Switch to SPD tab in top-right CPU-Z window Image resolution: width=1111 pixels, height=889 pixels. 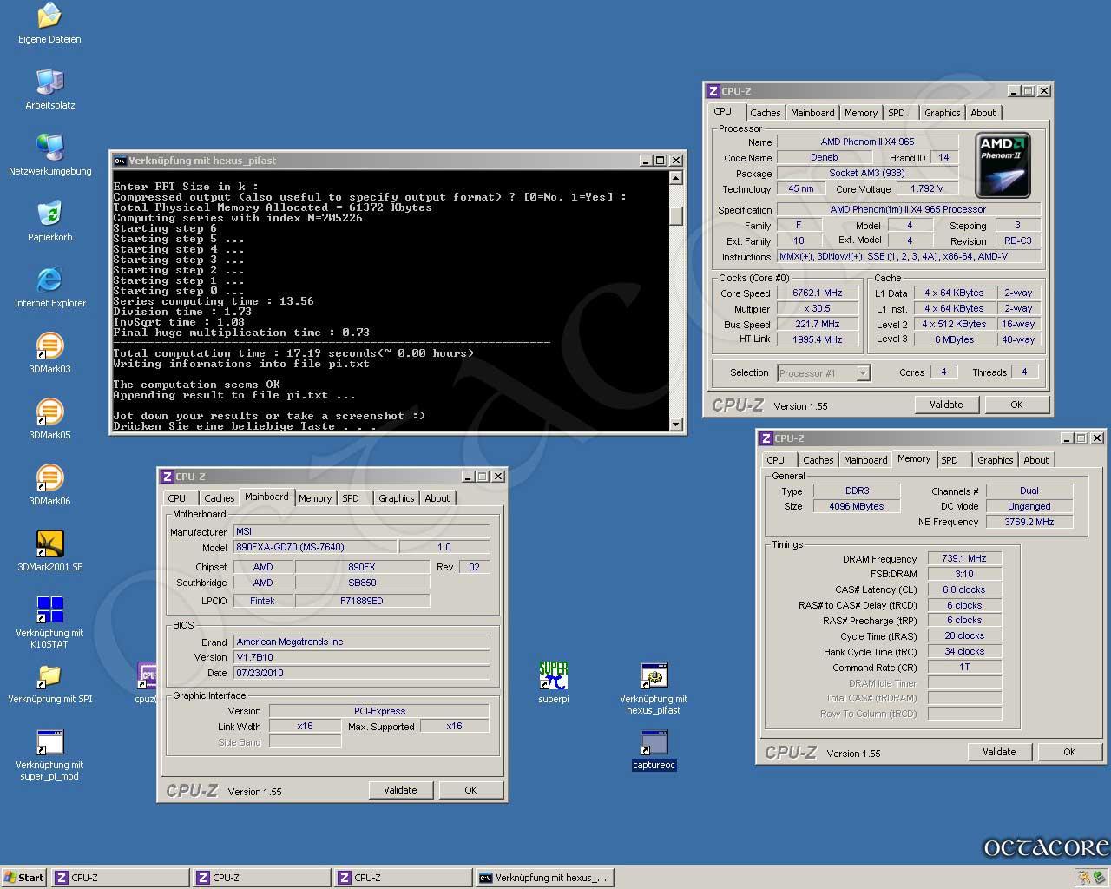897,113
